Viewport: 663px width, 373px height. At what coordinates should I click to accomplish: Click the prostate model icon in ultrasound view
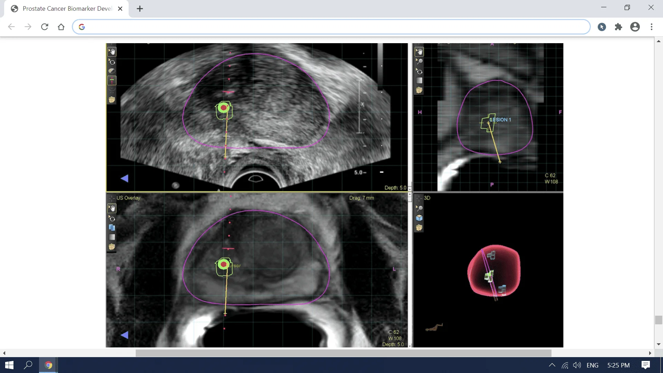point(112,100)
